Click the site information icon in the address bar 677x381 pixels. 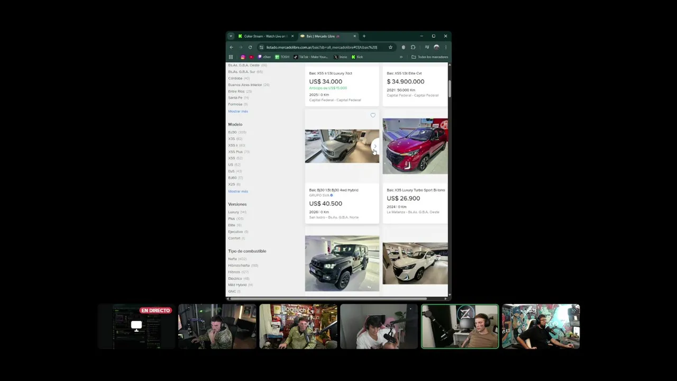pyautogui.click(x=261, y=47)
